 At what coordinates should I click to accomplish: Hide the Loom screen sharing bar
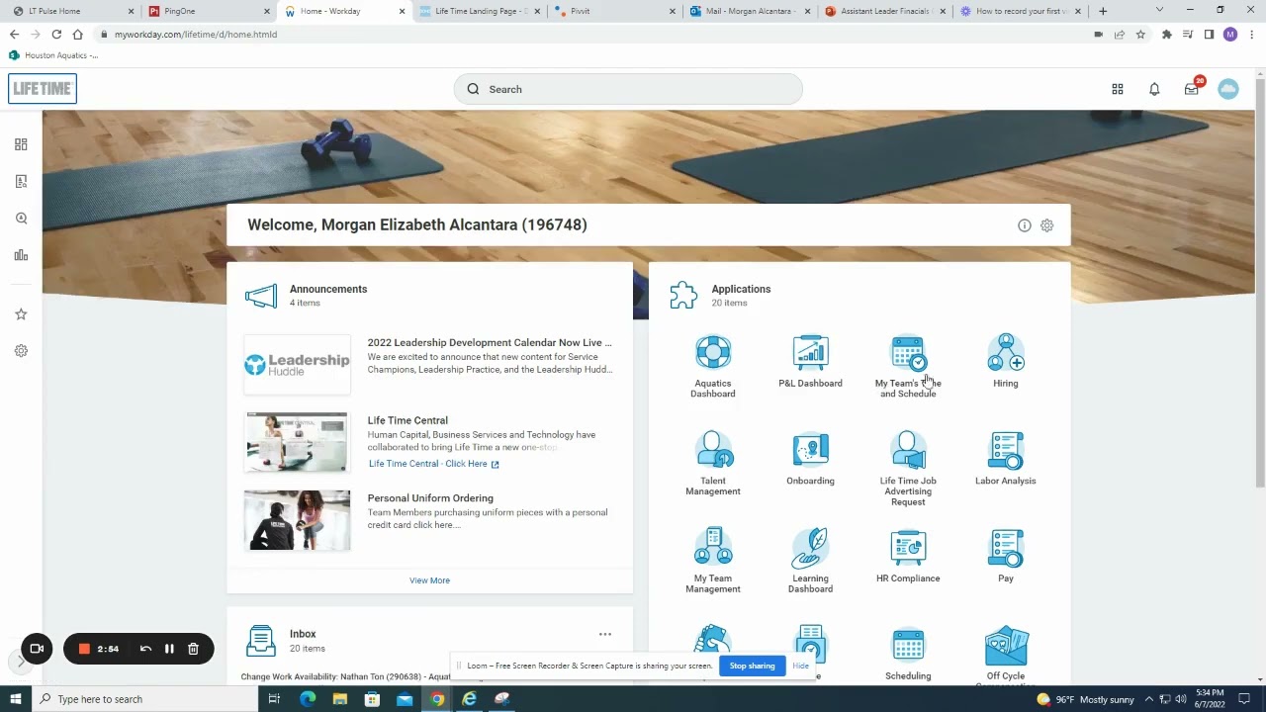(800, 666)
